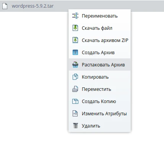Image resolution: width=164 pixels, height=142 pixels.
Task: Choose Создать Архив menu entry
Action: coord(99,52)
